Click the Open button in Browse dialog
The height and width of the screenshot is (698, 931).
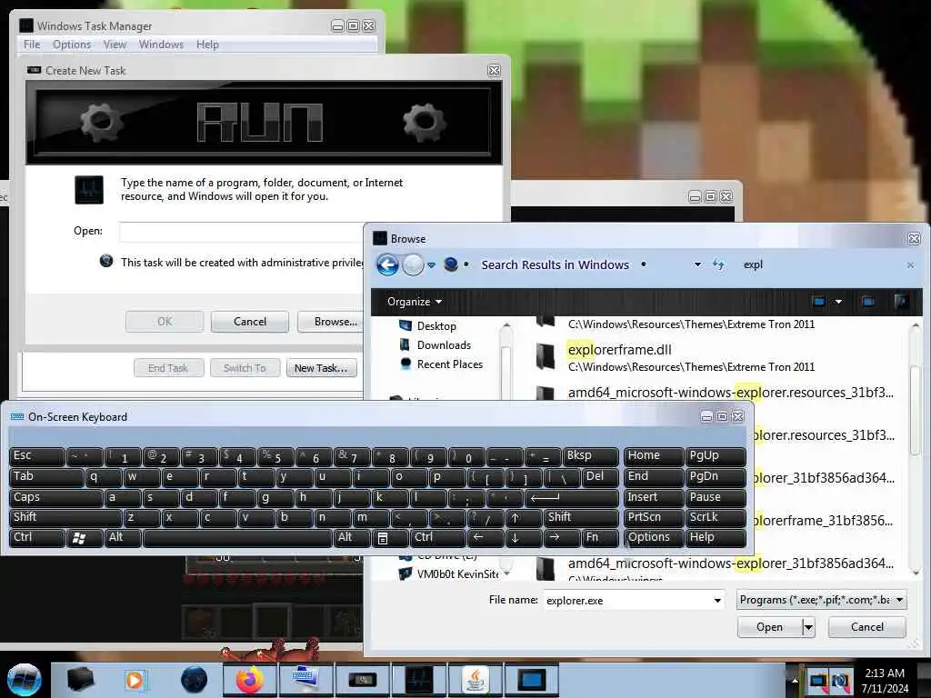tap(769, 627)
